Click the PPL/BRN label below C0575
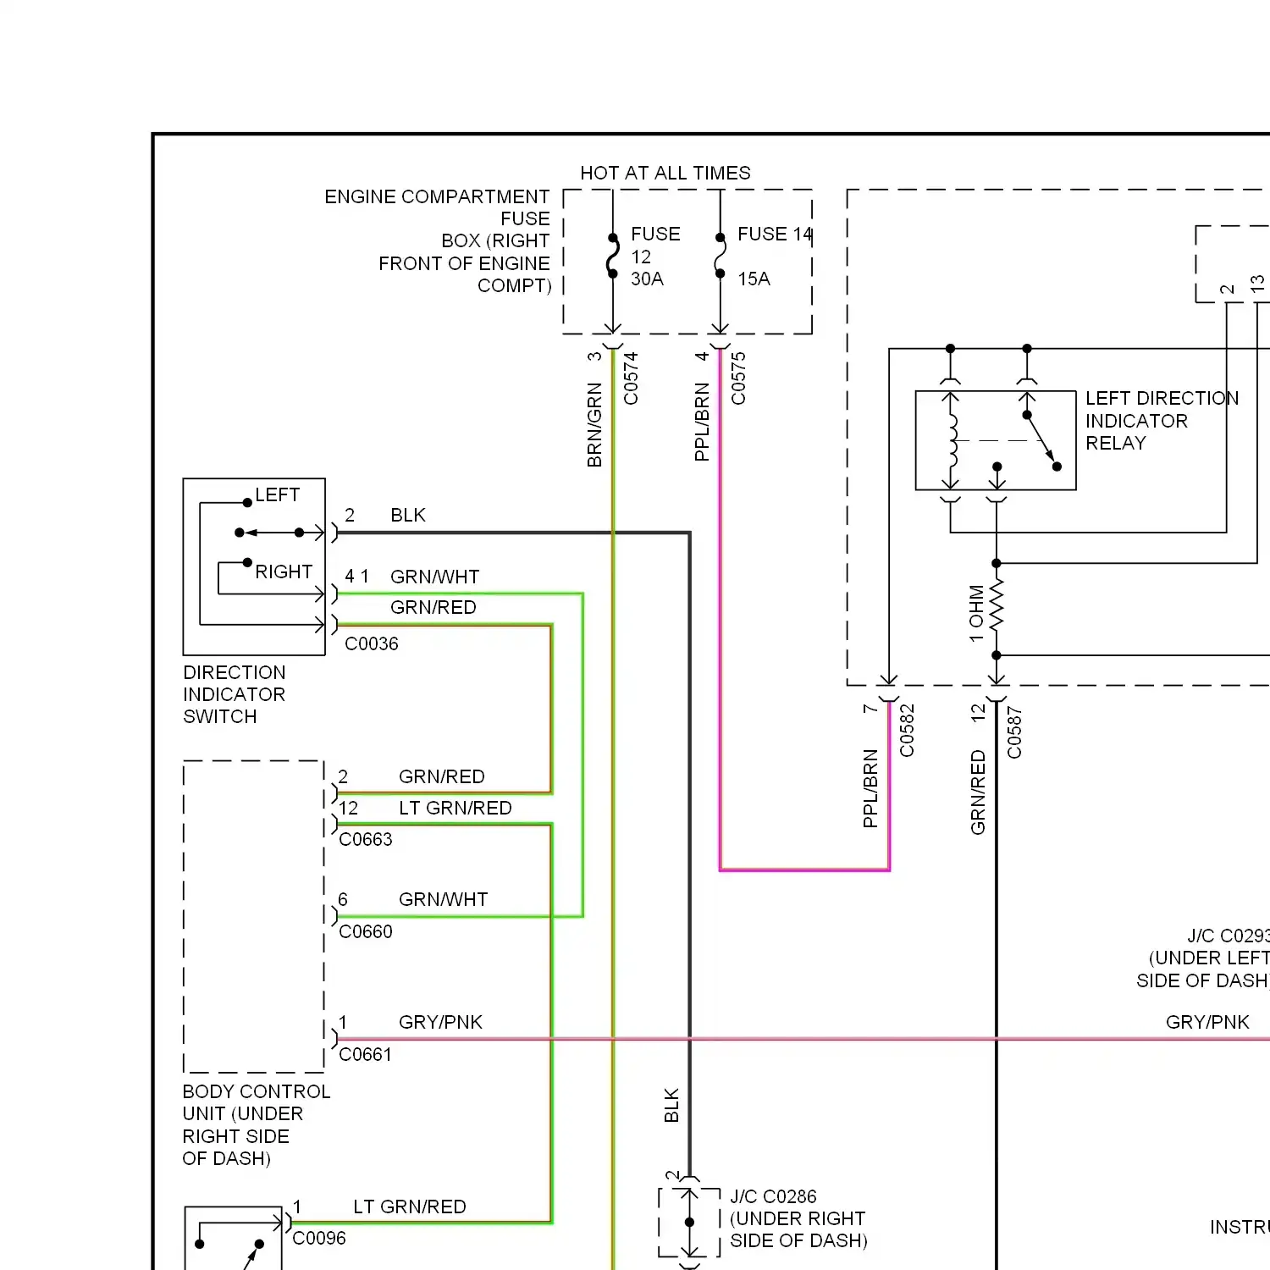The height and width of the screenshot is (1270, 1270). point(702,422)
